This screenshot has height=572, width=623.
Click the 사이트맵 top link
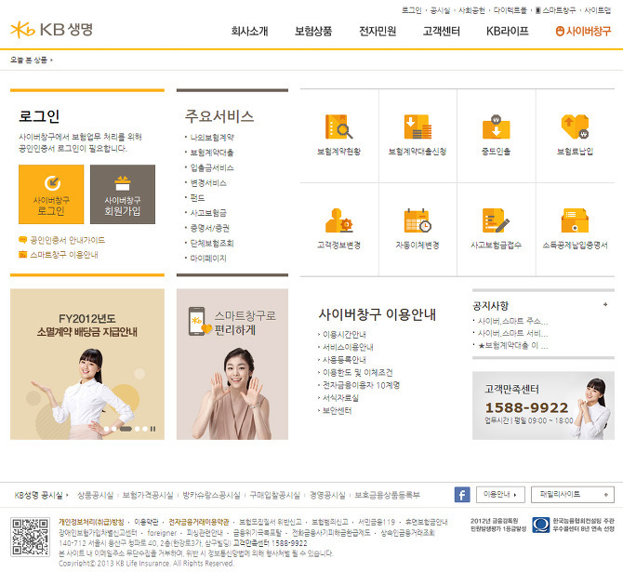coord(597,10)
